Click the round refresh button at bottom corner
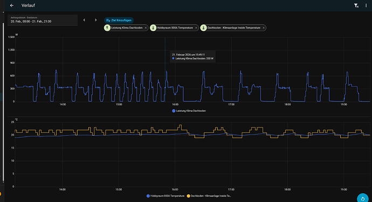 pyautogui.click(x=363, y=199)
